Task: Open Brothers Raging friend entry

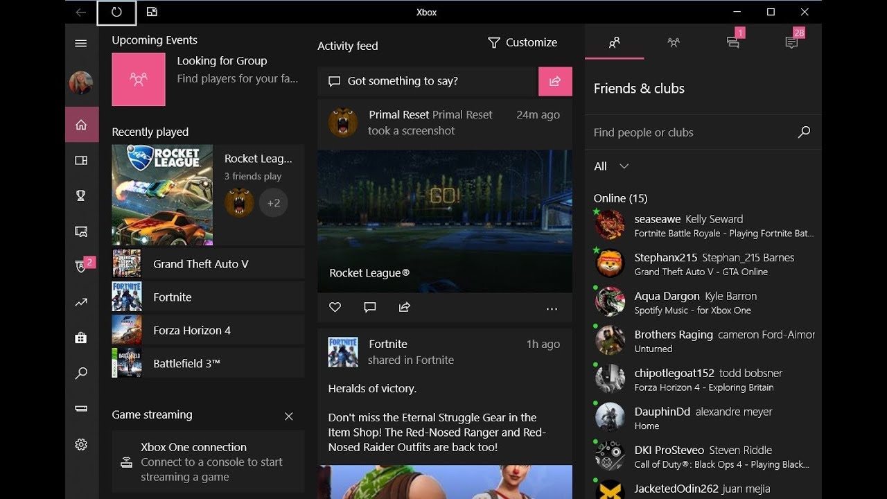Action: 703,341
